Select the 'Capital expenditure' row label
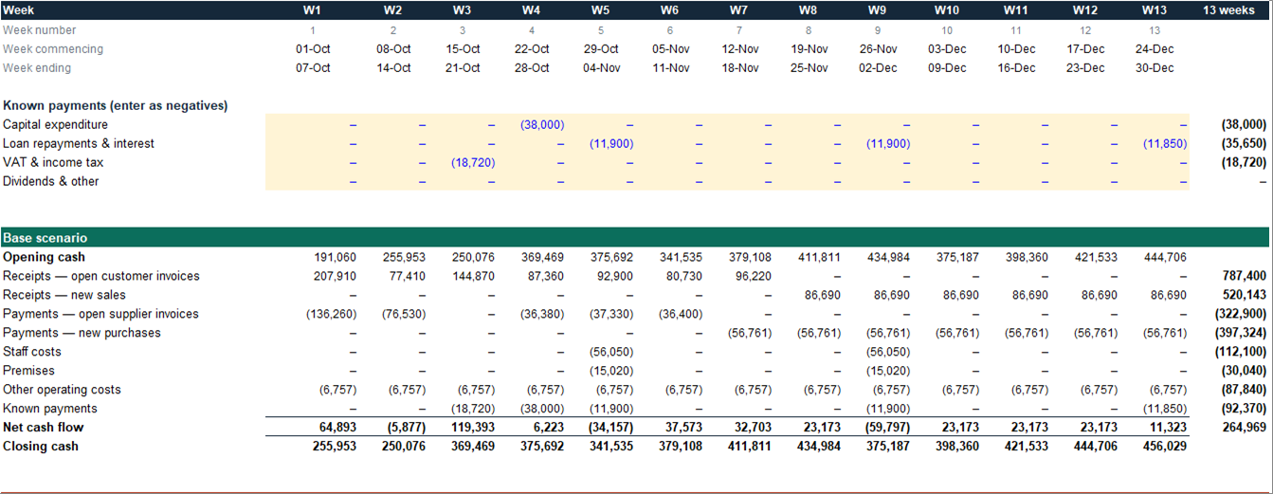The height and width of the screenshot is (494, 1273). coord(55,124)
